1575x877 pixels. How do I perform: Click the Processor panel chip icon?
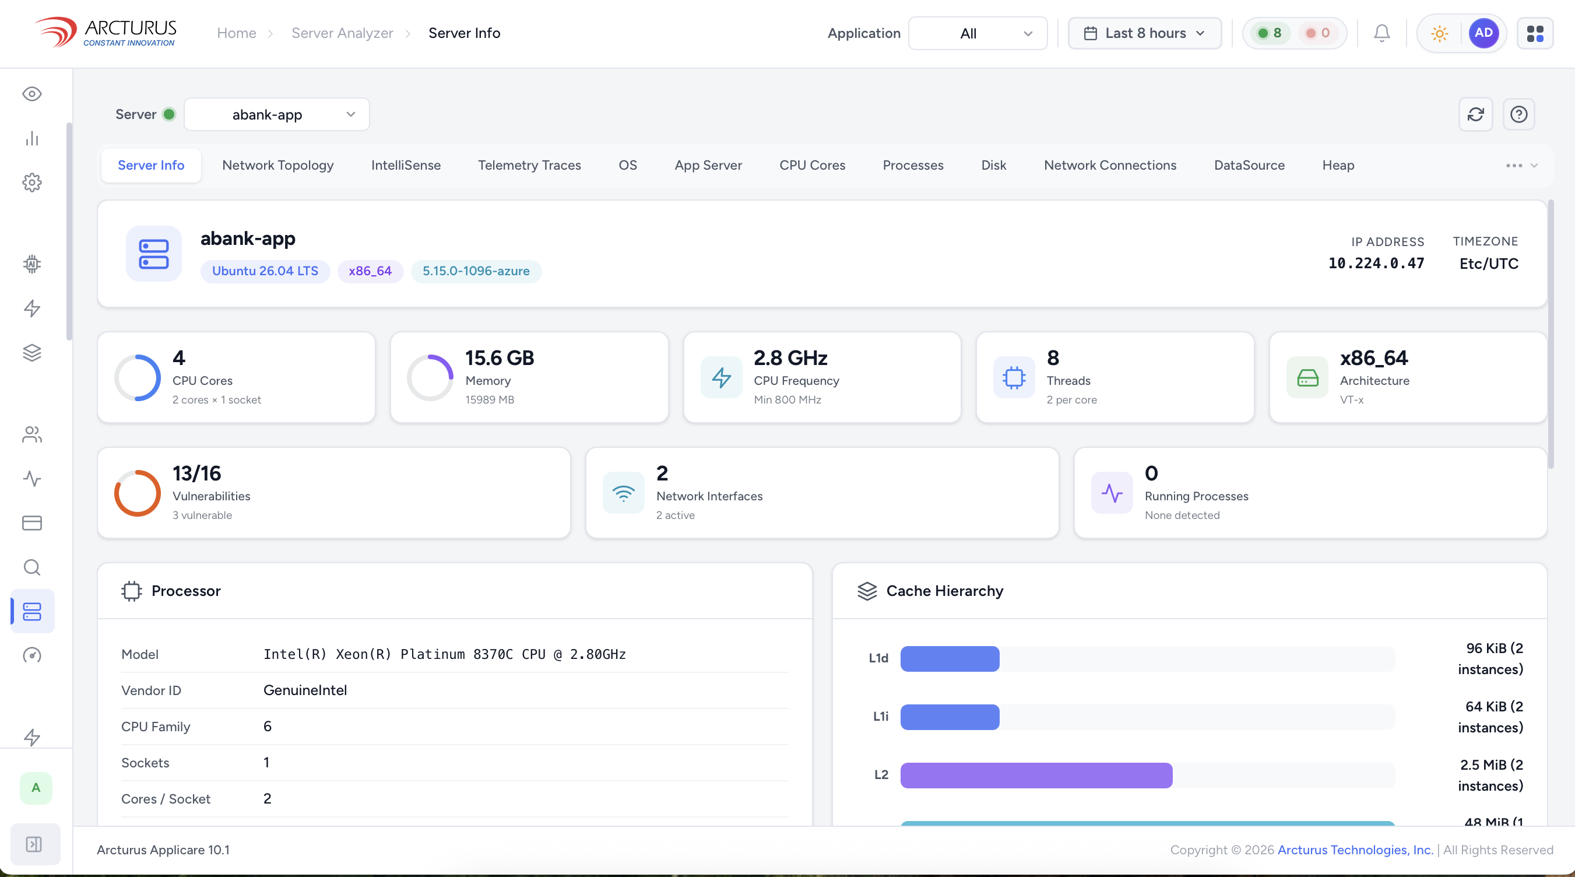tap(132, 591)
